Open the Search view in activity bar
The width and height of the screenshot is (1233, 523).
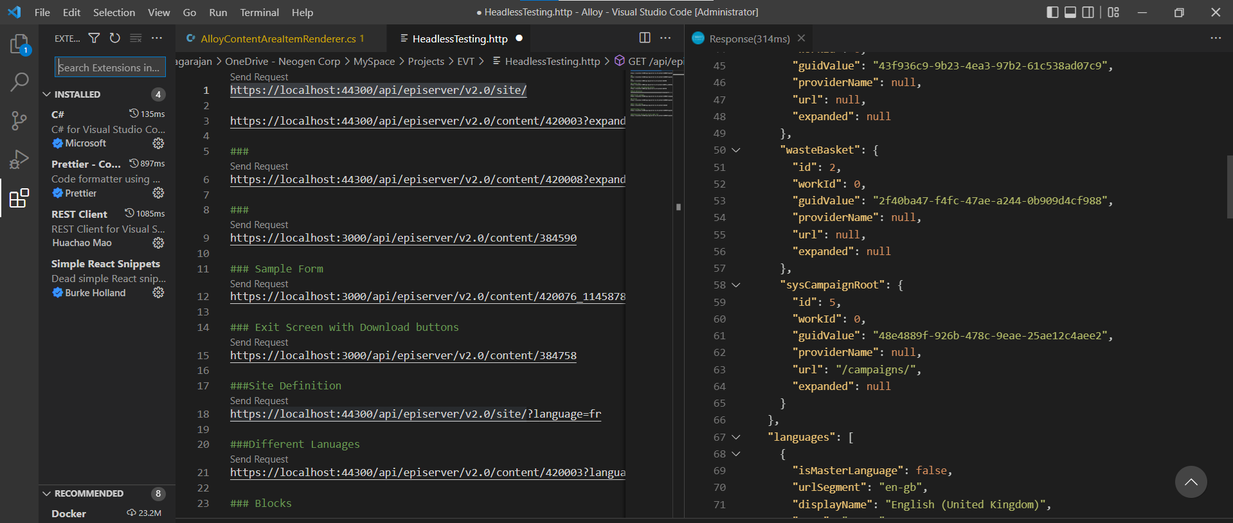point(19,82)
